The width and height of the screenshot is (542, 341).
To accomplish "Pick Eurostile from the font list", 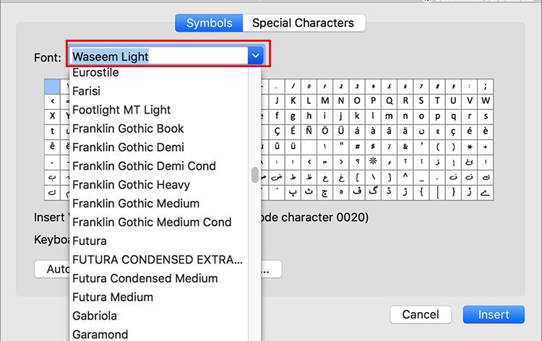I will coord(95,72).
